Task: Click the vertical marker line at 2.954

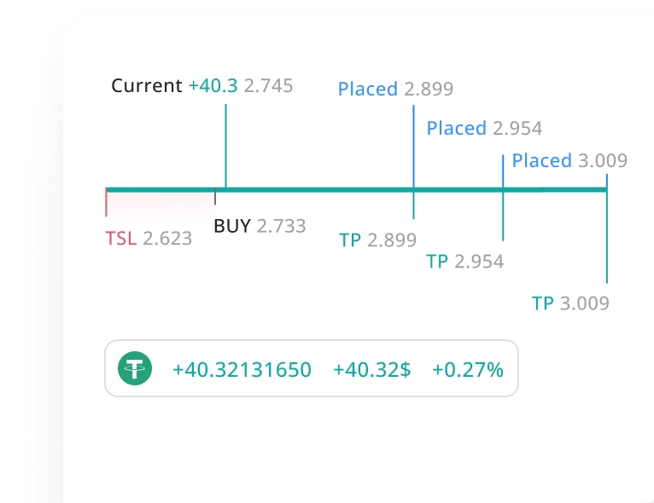Action: (x=503, y=198)
